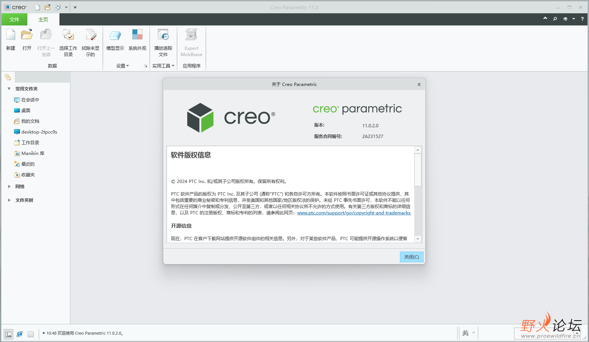Image resolution: width=589 pixels, height=342 pixels.
Task: Expand the 实用工具 group dropdown
Action: click(163, 66)
